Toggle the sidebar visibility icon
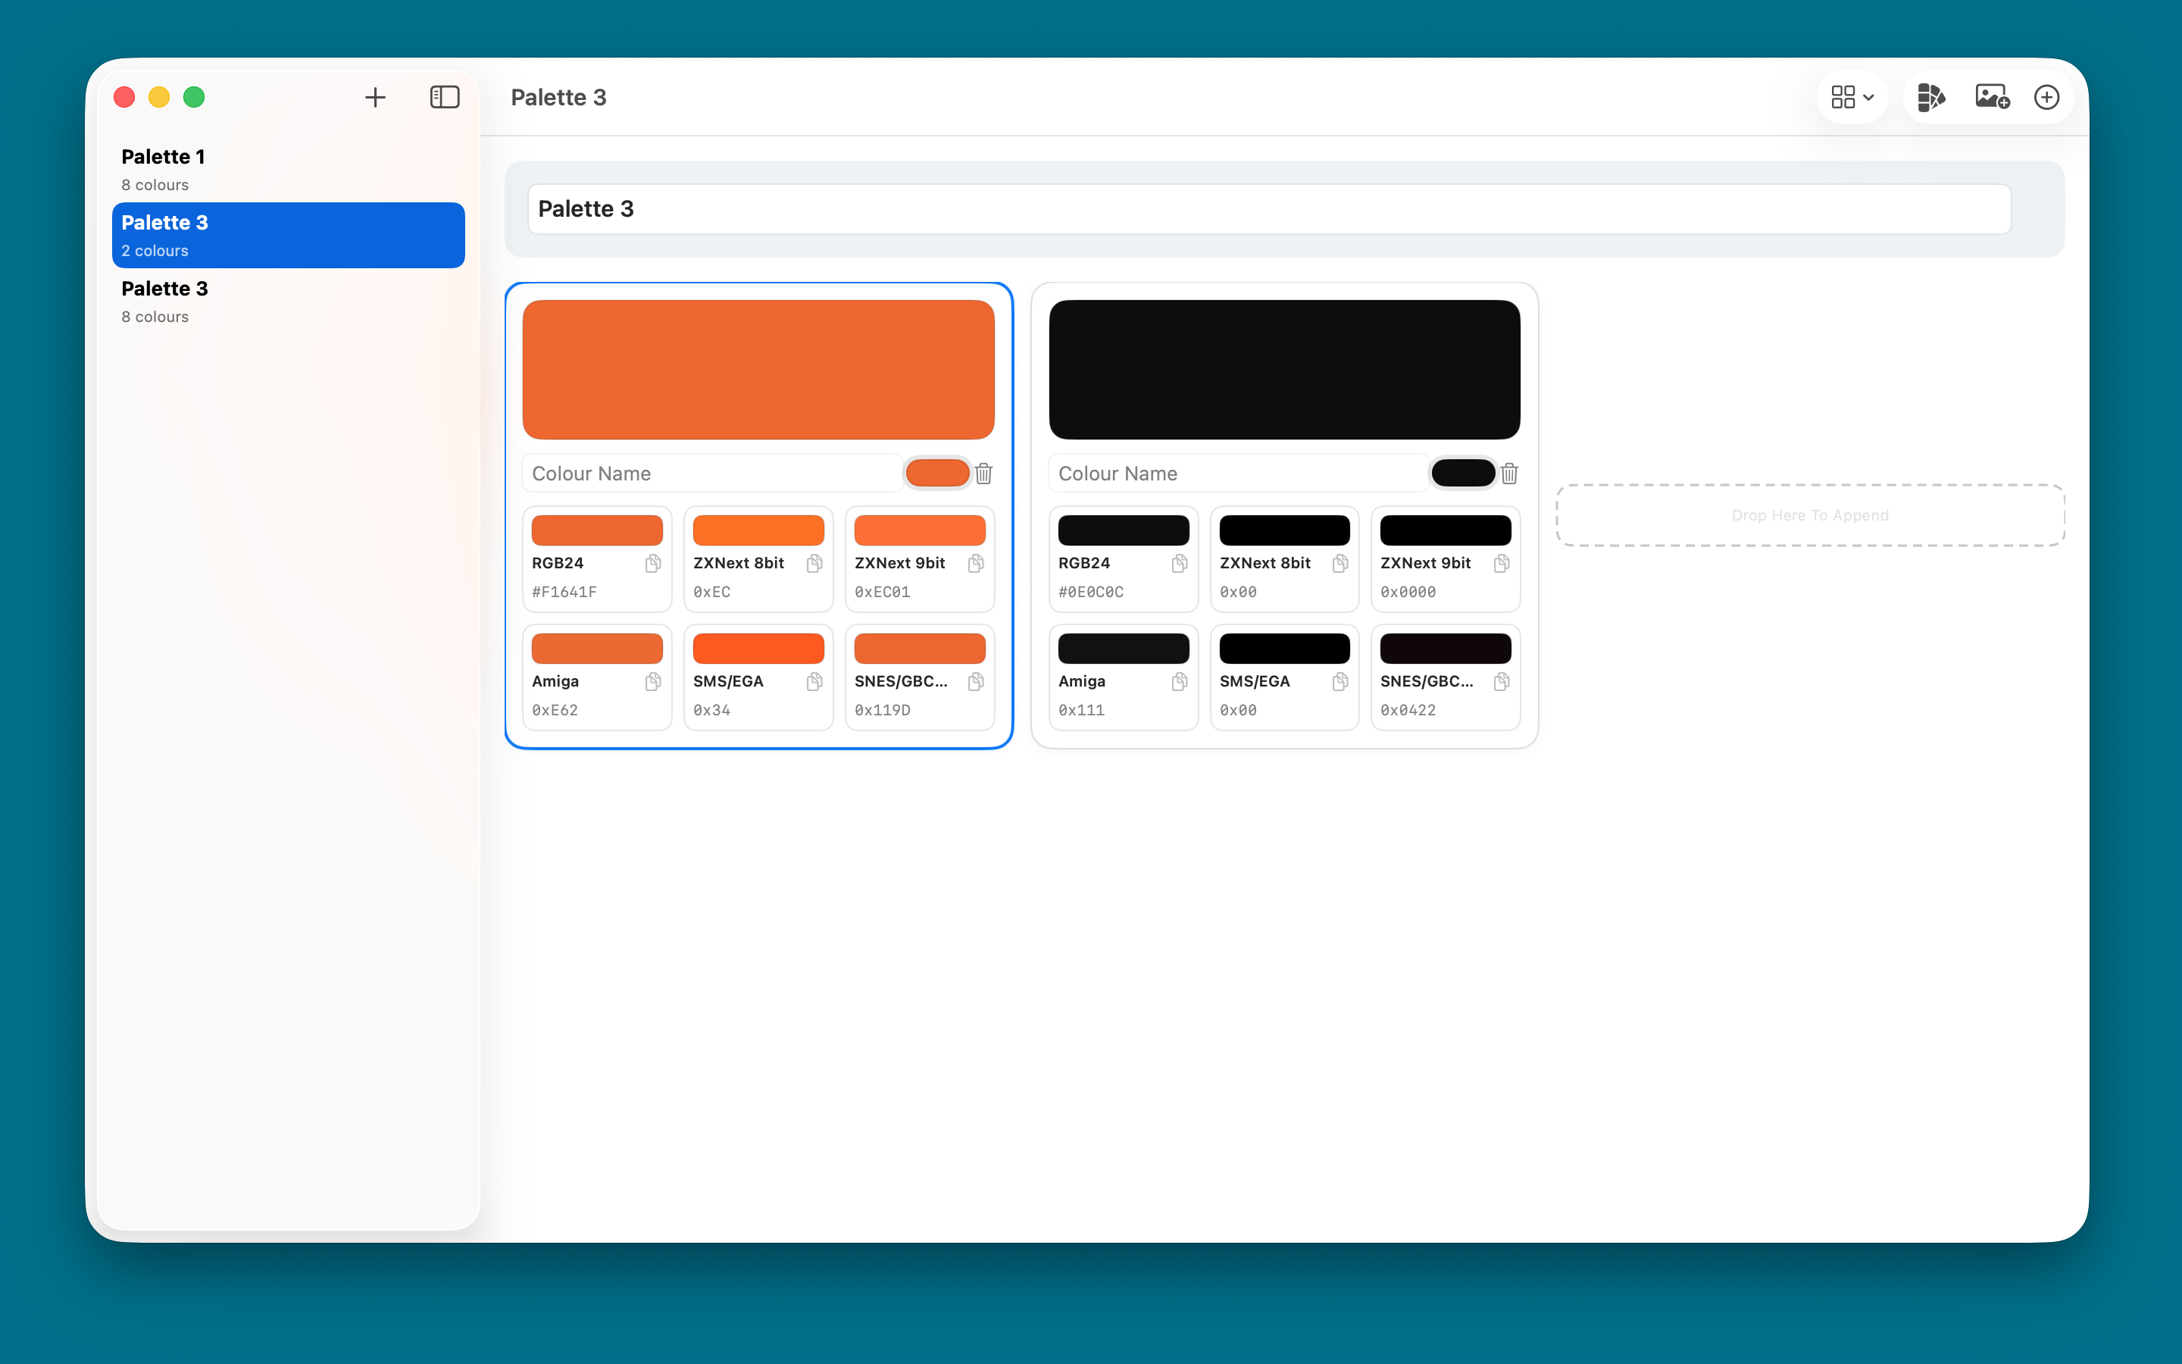Viewport: 2182px width, 1364px height. point(445,98)
